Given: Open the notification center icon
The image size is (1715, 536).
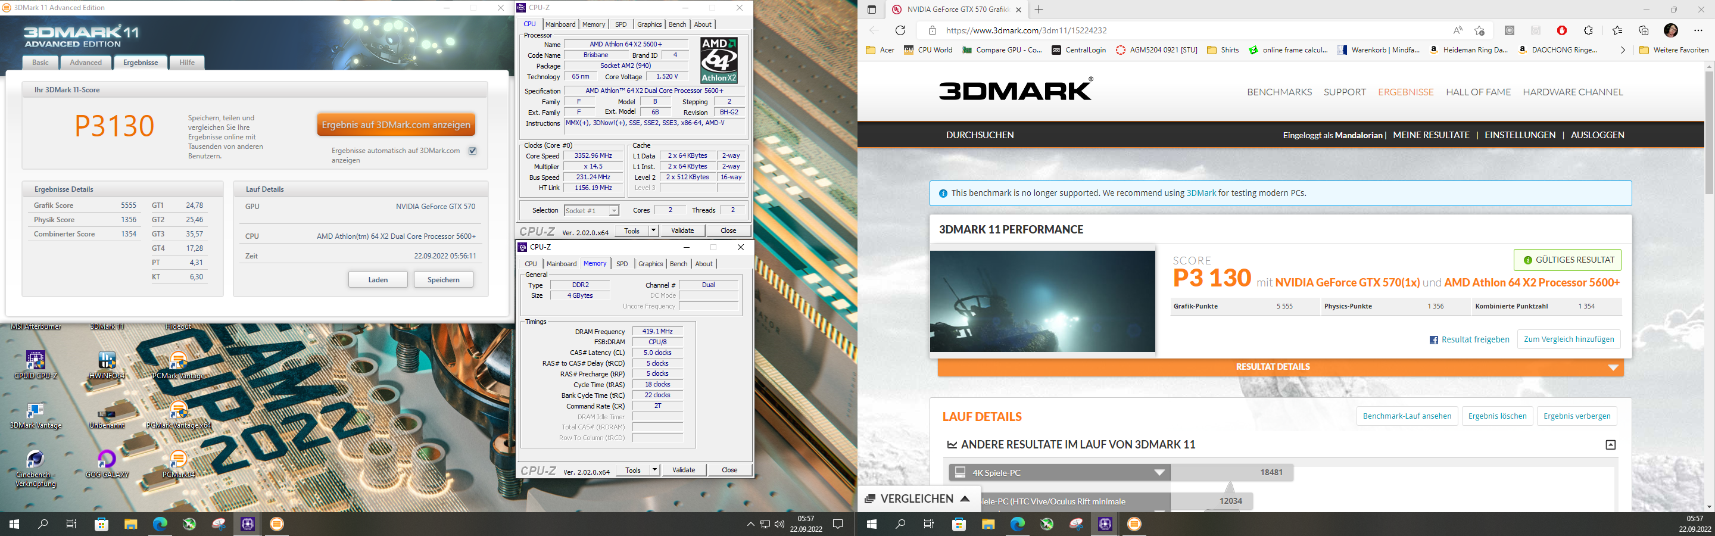Looking at the screenshot, I should 838,524.
